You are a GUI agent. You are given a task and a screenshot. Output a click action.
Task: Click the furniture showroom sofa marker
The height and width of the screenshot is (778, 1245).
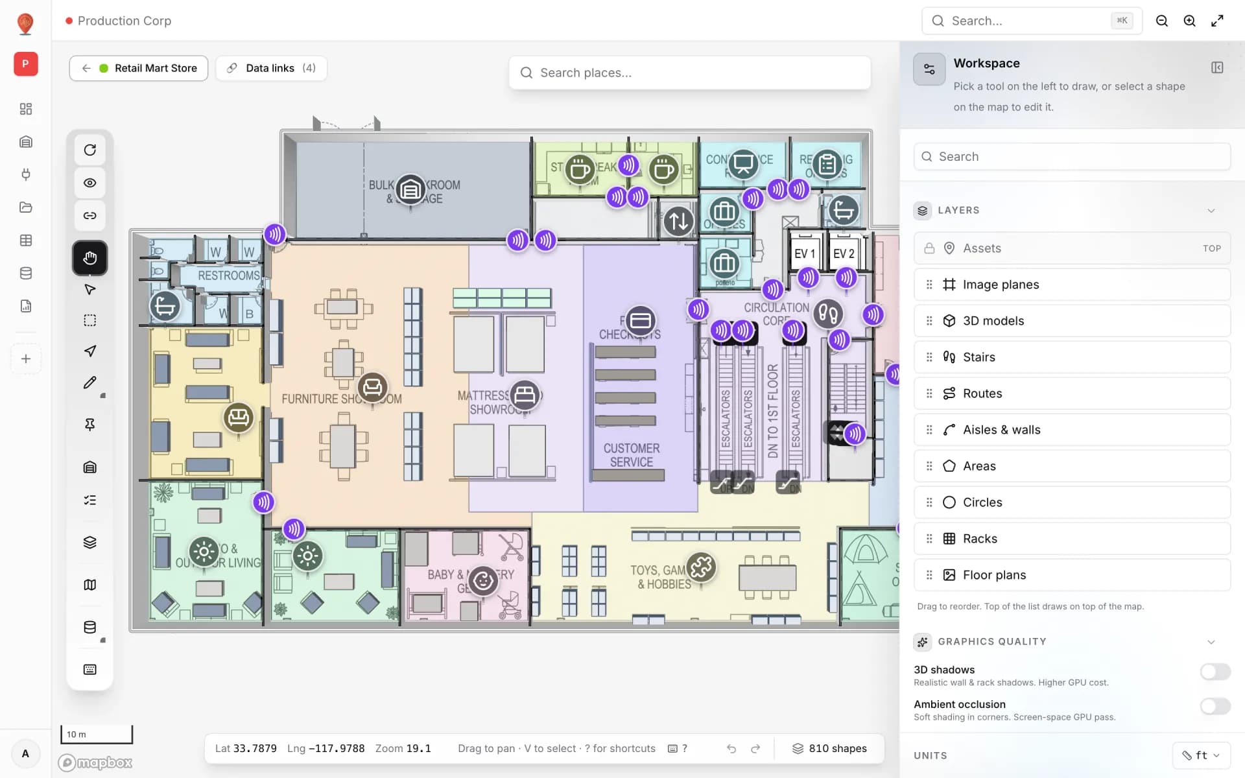tap(372, 388)
